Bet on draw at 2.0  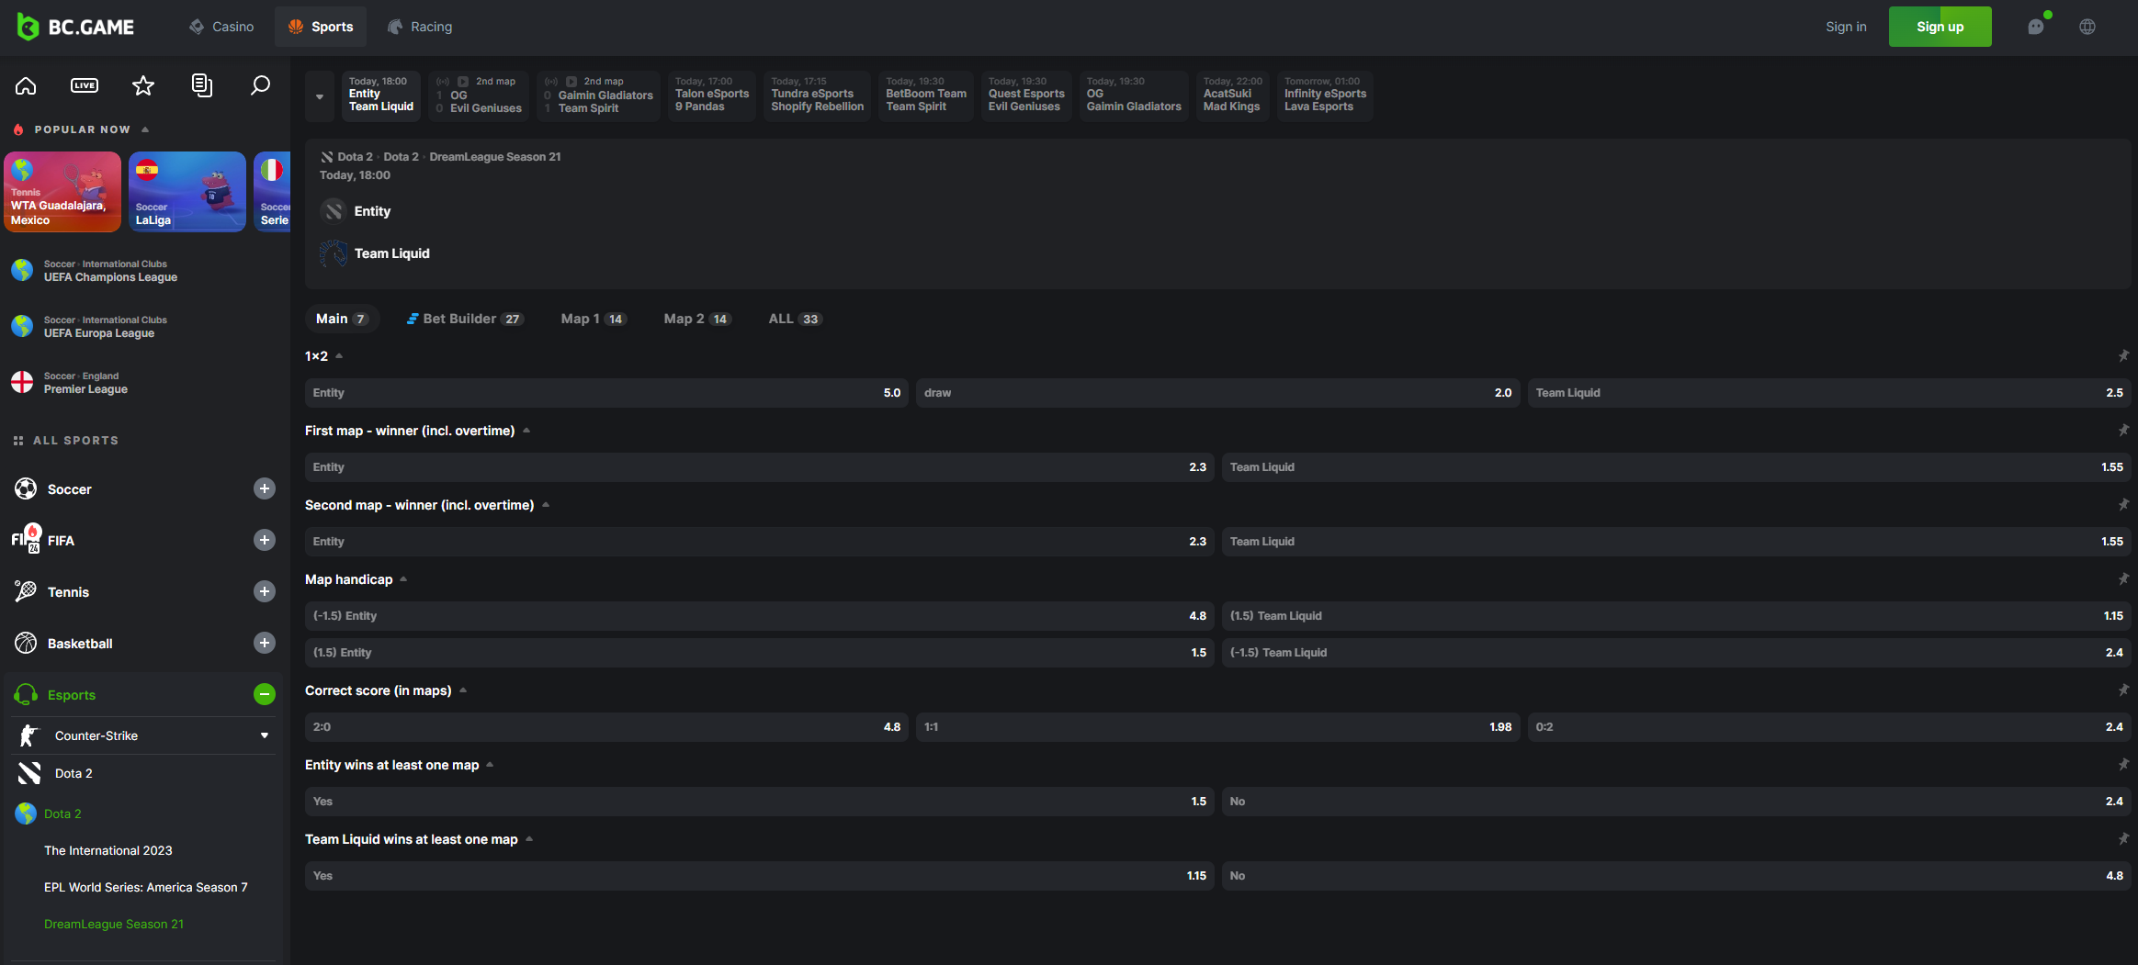(x=1217, y=392)
